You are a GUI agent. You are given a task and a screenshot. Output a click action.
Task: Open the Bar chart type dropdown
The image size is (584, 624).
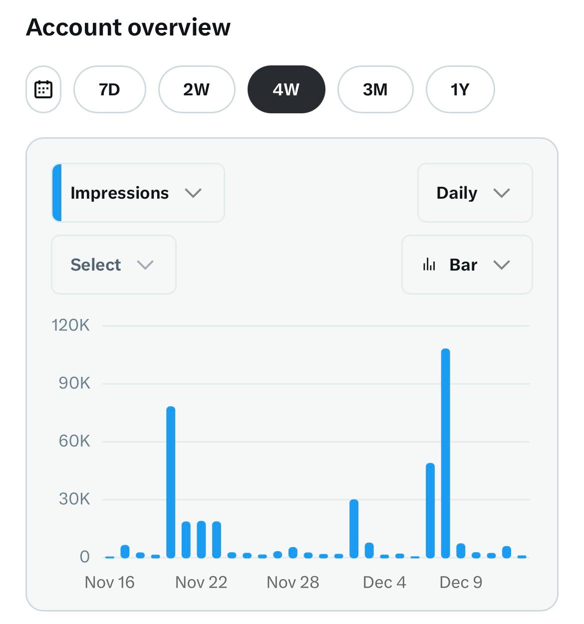point(467,265)
